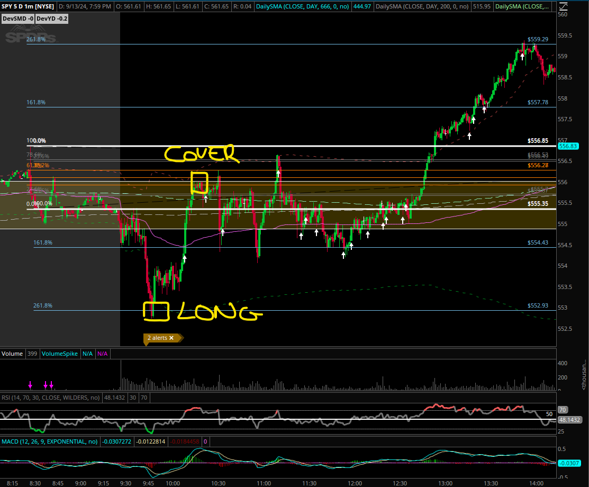Click the -0.0122814 MACD average value
Screen dimensions: 589x487
[x=151, y=441]
